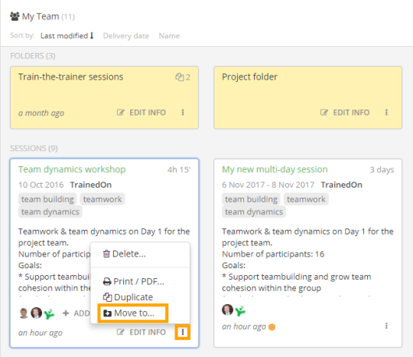Image resolution: width=413 pixels, height=357 pixels.
Task: Choose Print / PDF... from the menu
Action: [x=134, y=281]
